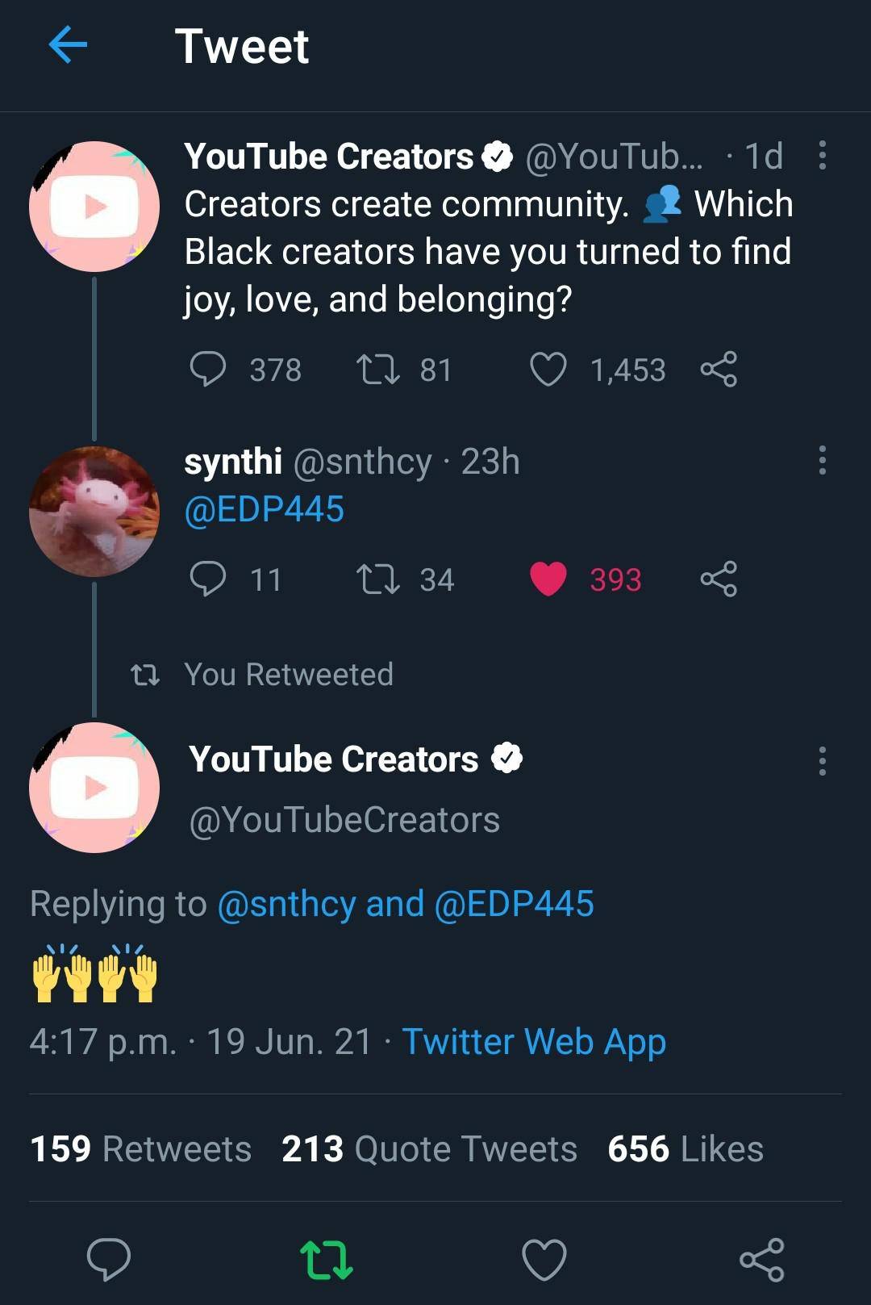Like the main tweet using the bottom heart
The height and width of the screenshot is (1305, 871).
pos(544,1261)
